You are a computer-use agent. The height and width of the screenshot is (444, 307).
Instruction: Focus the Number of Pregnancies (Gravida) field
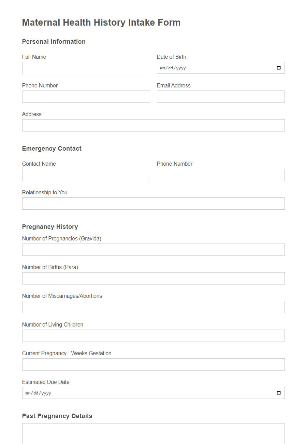point(153,250)
